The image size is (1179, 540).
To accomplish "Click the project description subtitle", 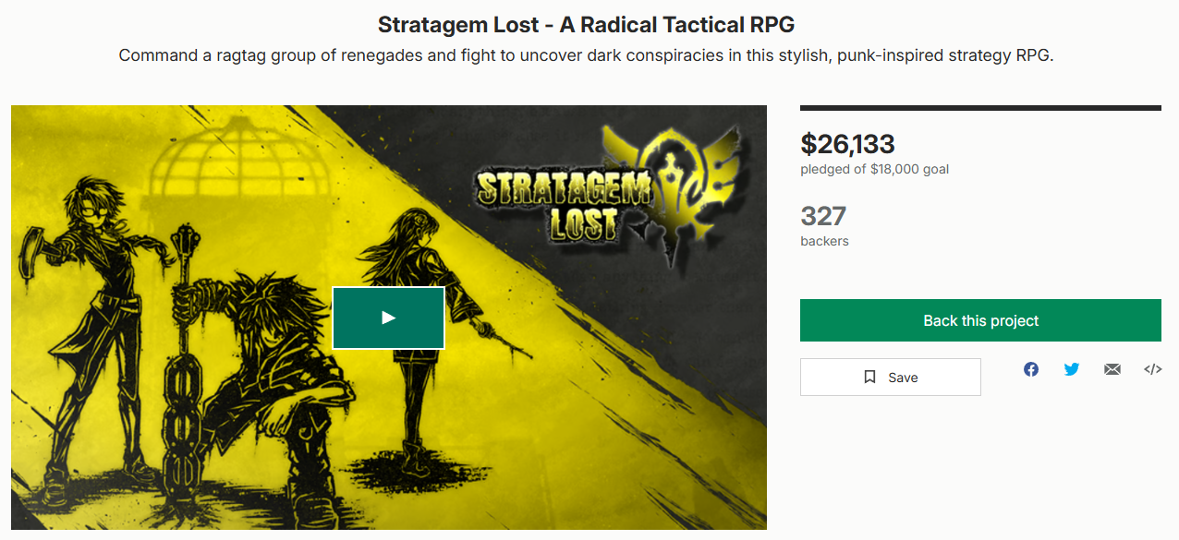I will coord(587,55).
